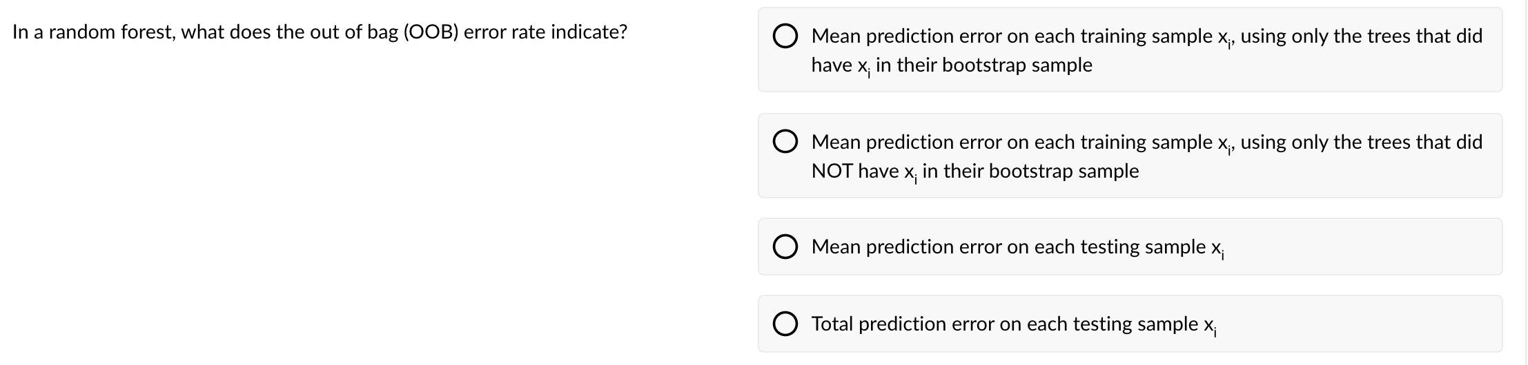Pick the radio for 'Total prediction error' answer
1528x365 pixels.
785,324
